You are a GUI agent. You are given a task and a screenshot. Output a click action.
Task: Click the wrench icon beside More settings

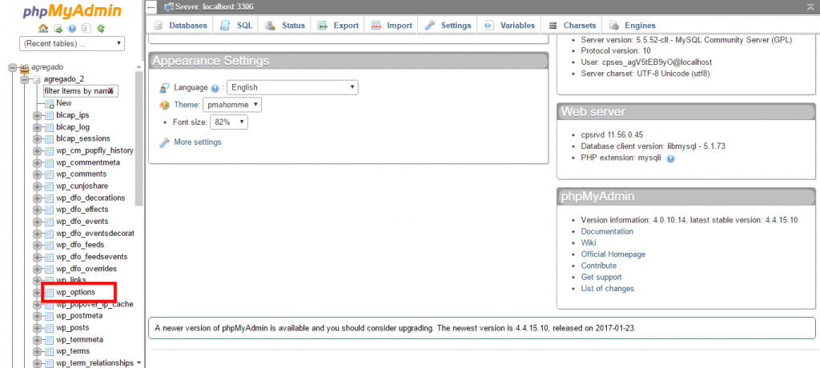(164, 142)
